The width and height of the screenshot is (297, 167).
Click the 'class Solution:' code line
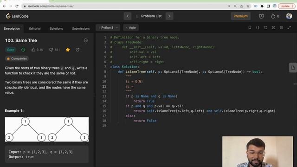tap(125, 67)
